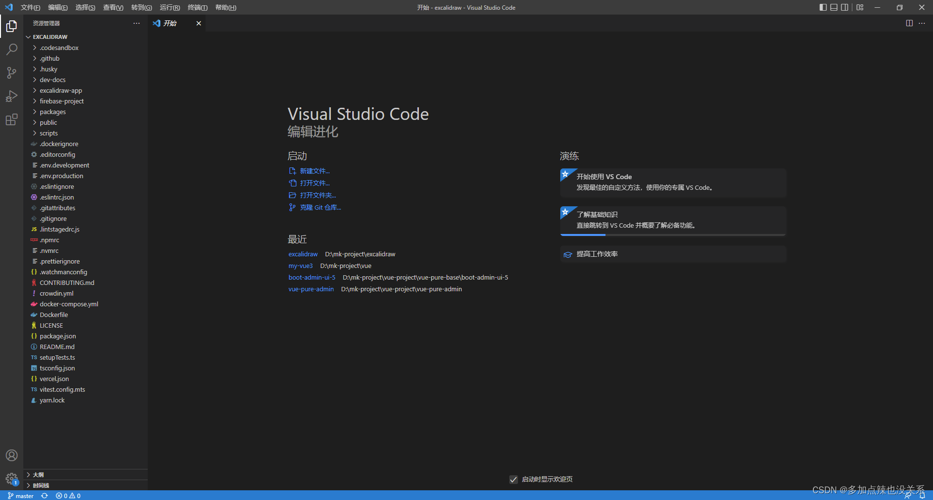Toggle secondary sidebar layout icon in title bar
933x500 pixels.
845,7
